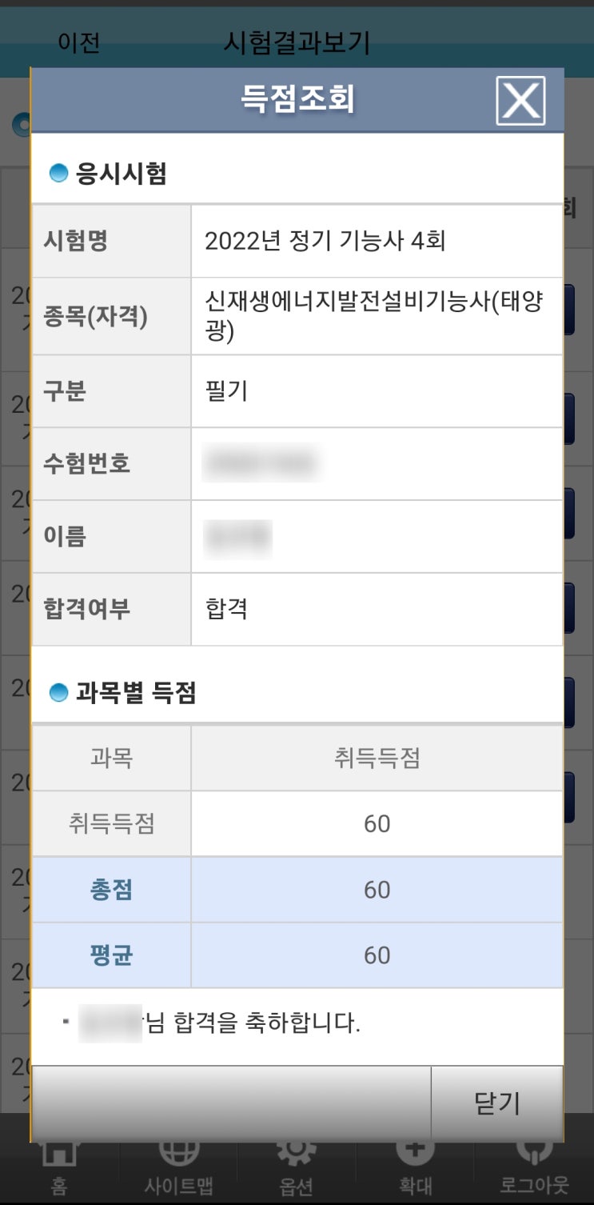594x1205 pixels.
Task: Tap the 시험결과보기 header title
Action: [x=297, y=42]
